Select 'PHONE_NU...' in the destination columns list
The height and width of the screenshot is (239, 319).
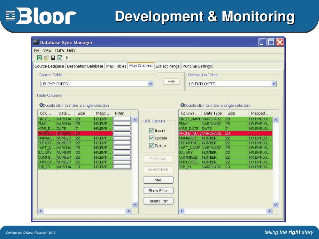pyautogui.click(x=190, y=133)
